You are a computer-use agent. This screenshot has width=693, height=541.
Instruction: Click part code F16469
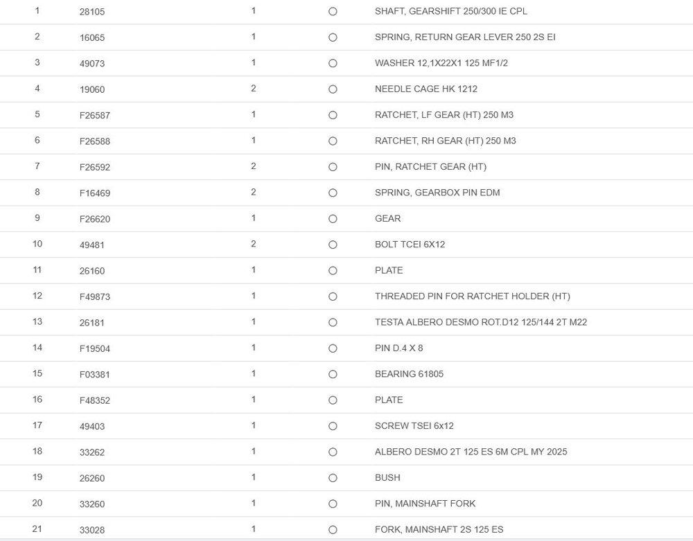click(x=95, y=193)
